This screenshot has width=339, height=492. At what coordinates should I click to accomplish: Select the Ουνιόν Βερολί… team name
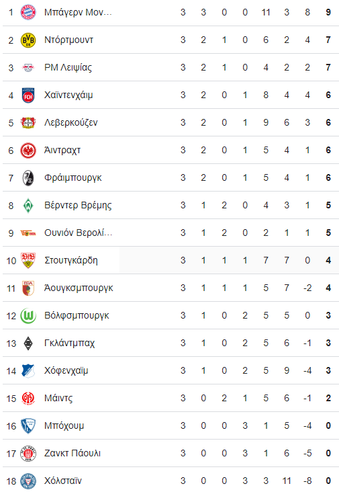pyautogui.click(x=78, y=233)
